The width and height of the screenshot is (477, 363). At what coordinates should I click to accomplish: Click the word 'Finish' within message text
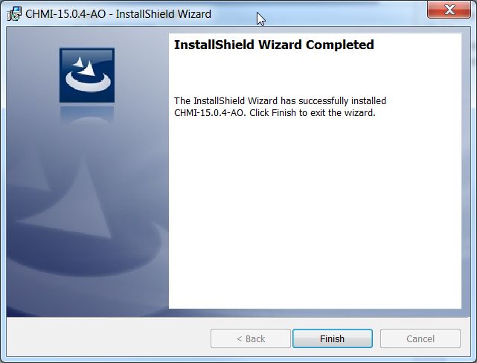(284, 113)
